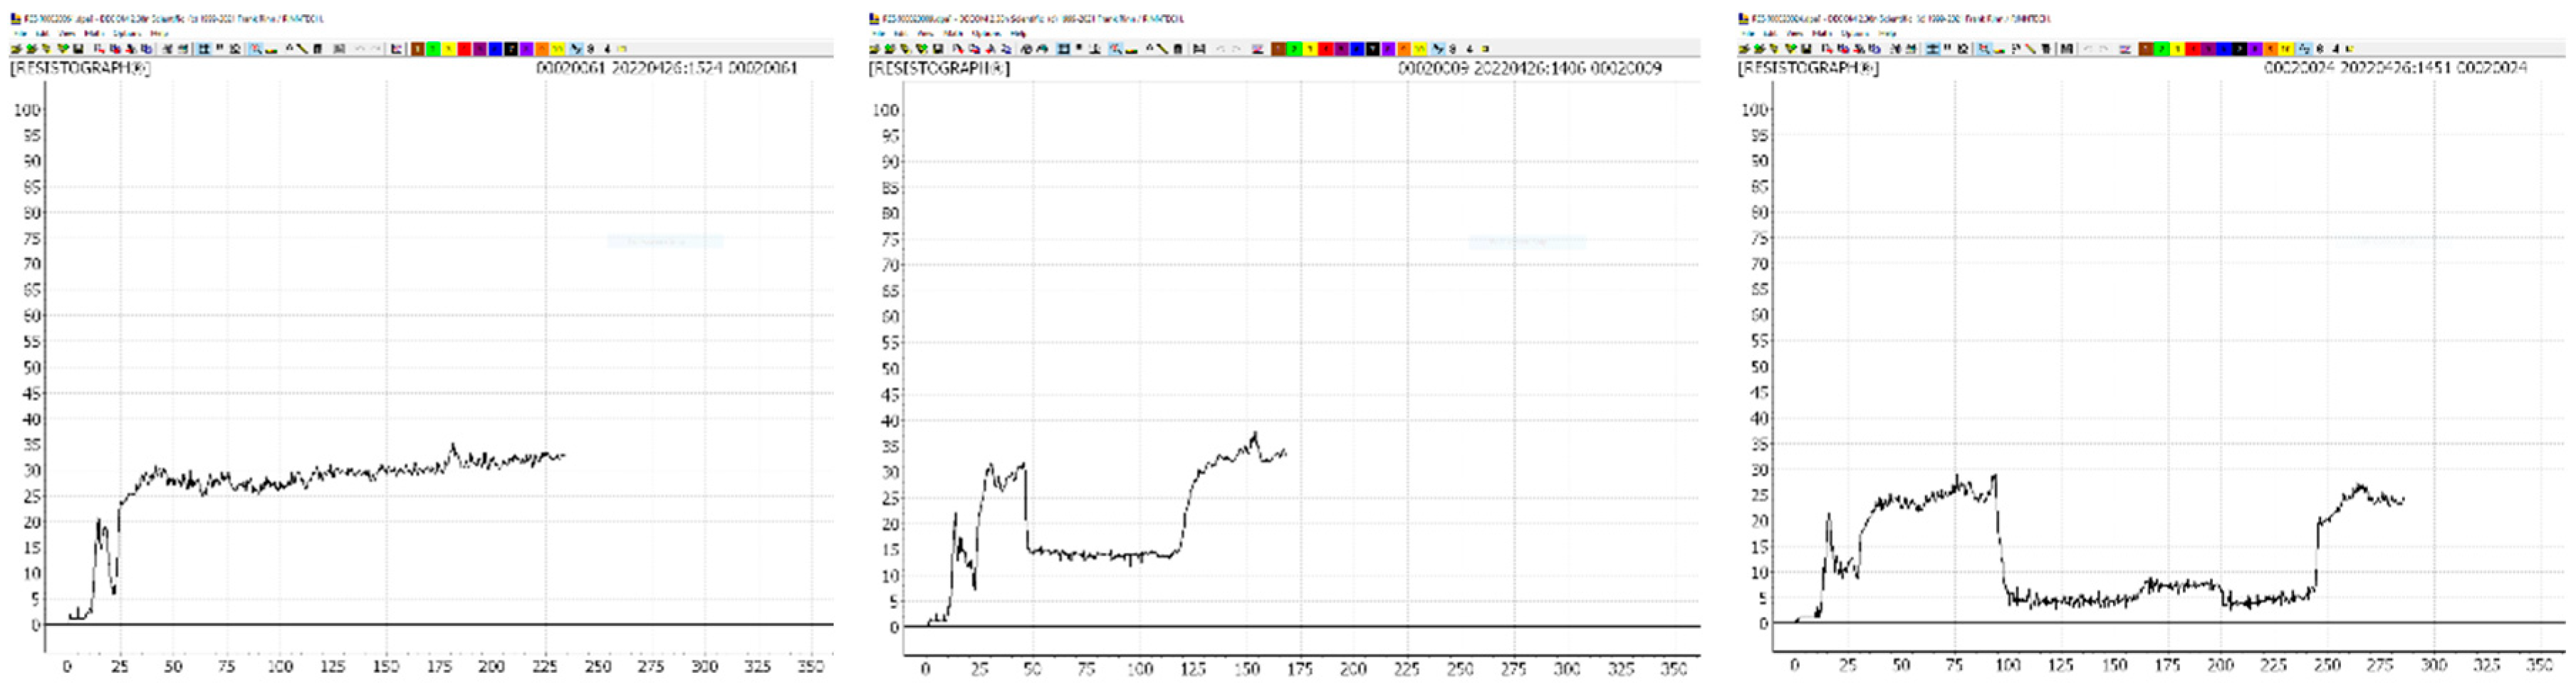Screen dimensions: 2576x690
Task: Select the black color swatch in the 00020009 window
Action: [1372, 48]
